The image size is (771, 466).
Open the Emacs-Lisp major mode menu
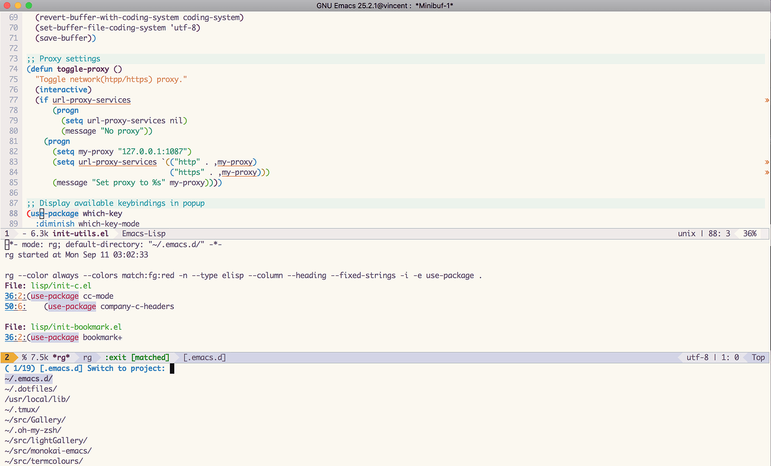(x=144, y=234)
